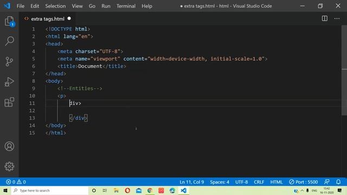
Task: Open Manage settings gear icon
Action: click(x=9, y=166)
